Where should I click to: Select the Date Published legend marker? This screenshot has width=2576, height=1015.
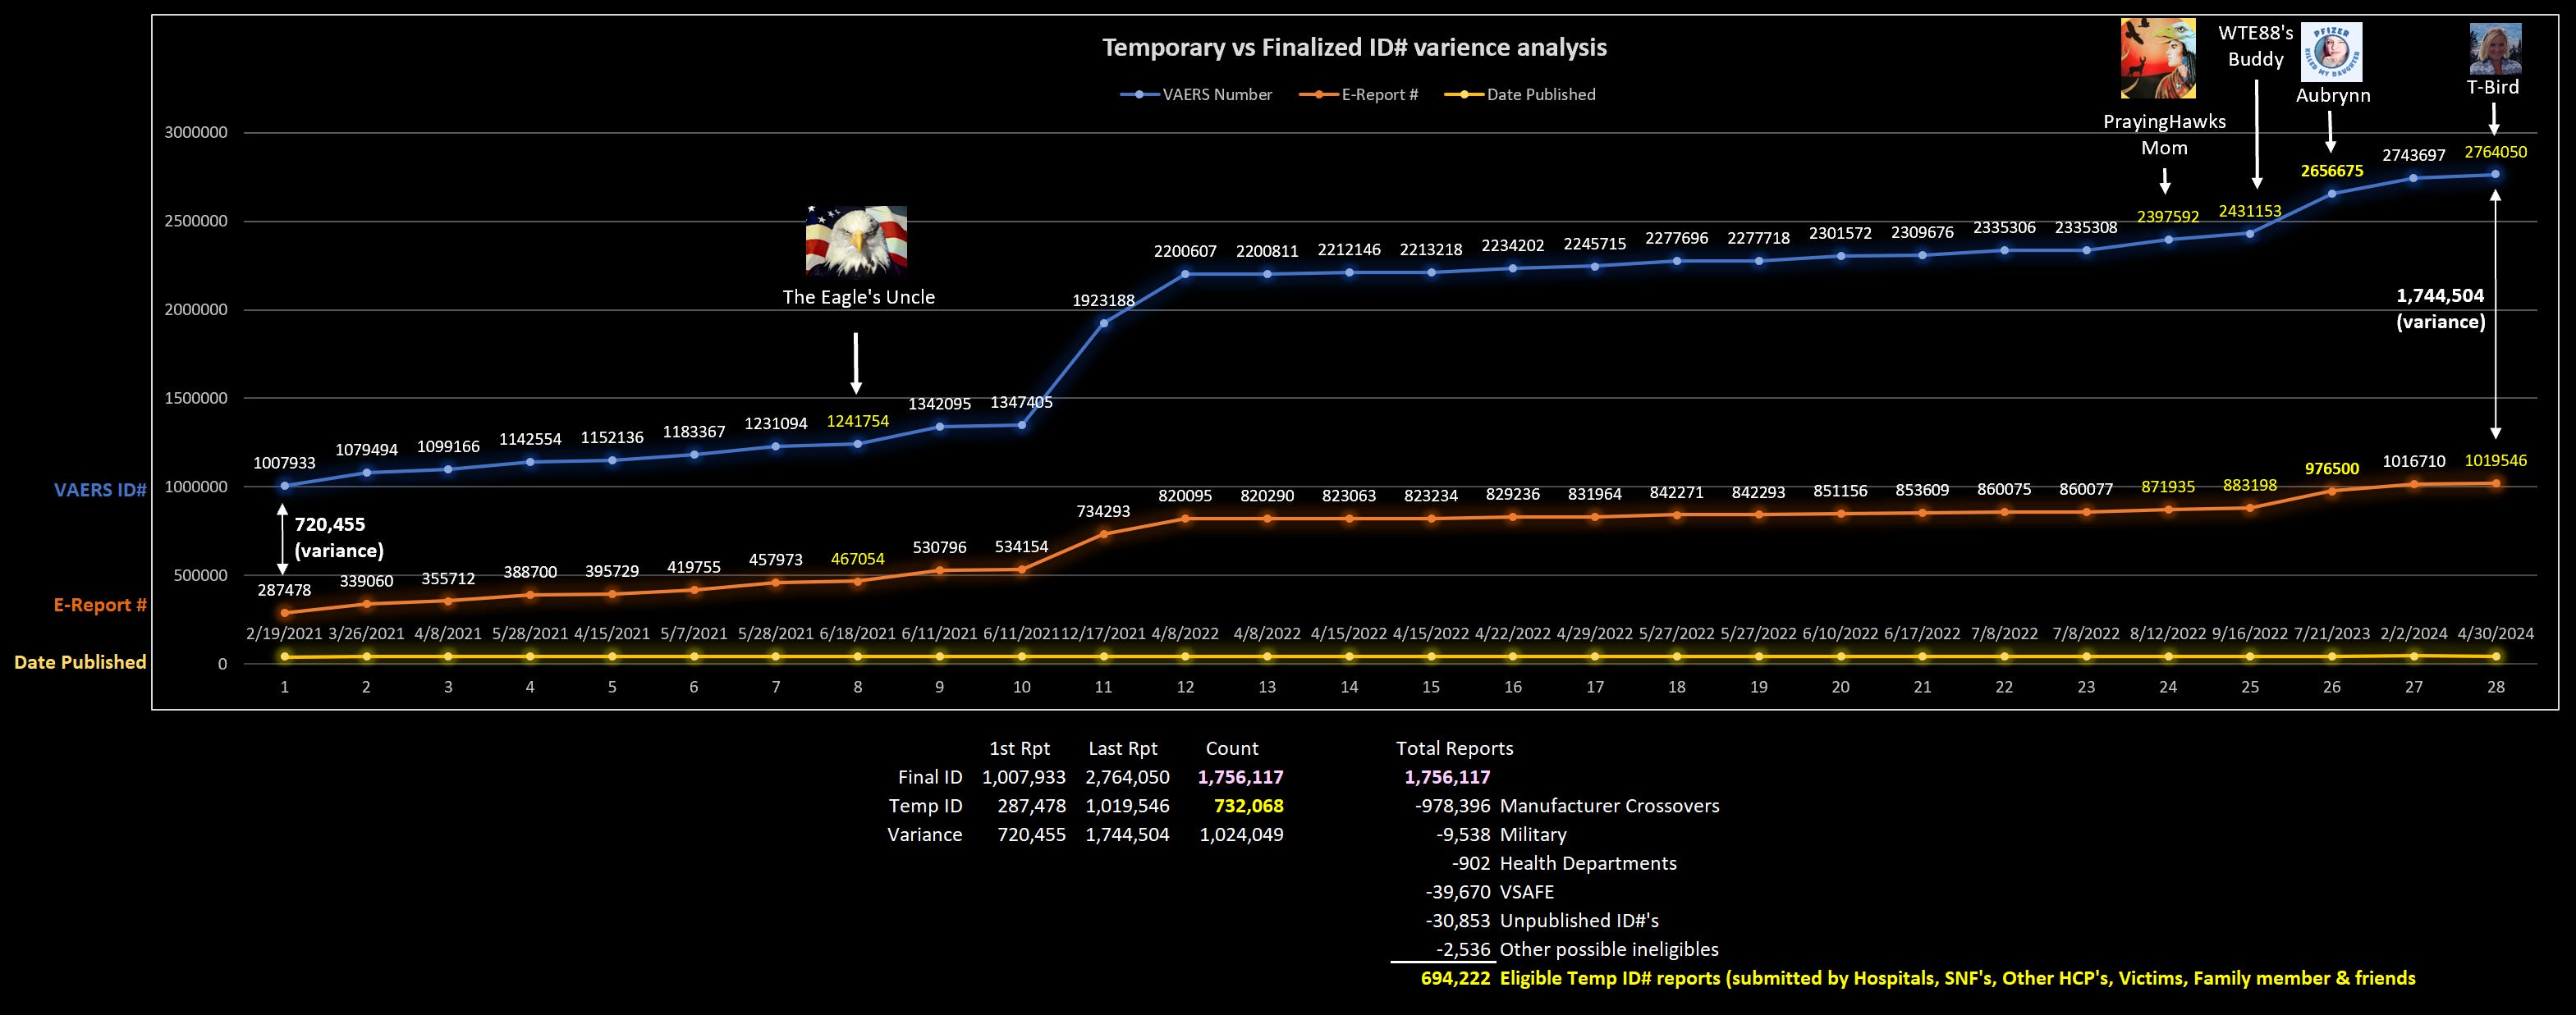(x=1464, y=95)
